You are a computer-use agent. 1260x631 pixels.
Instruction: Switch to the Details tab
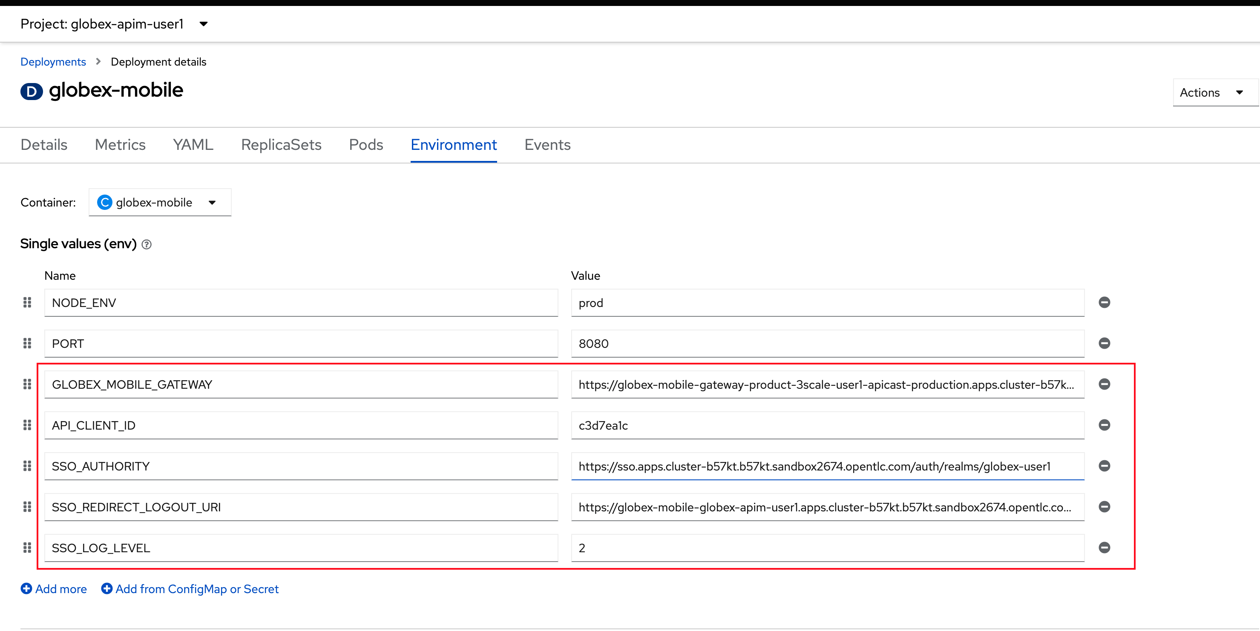(44, 145)
